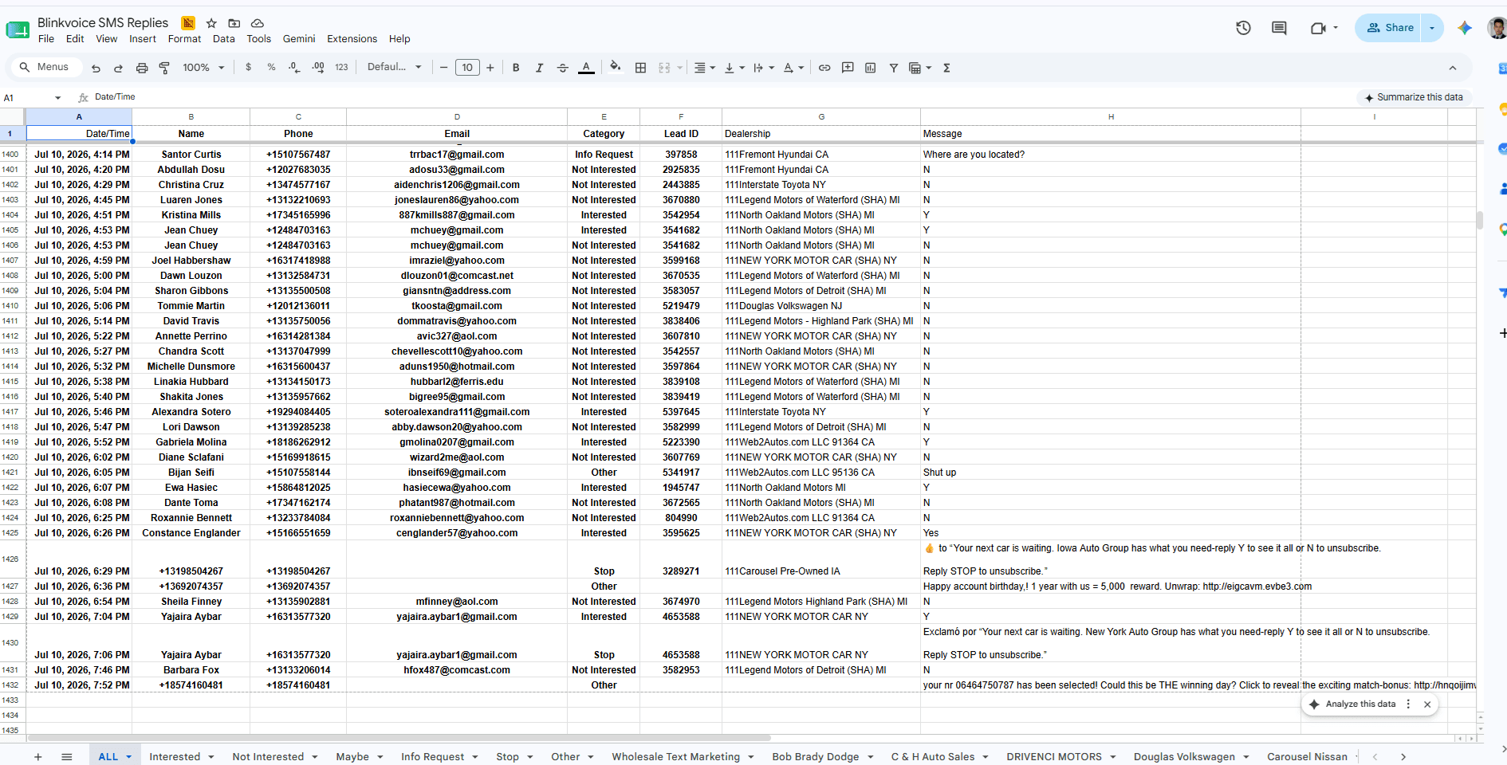Click Add sheet plus icon
This screenshot has width=1507, height=765.
coord(37,757)
